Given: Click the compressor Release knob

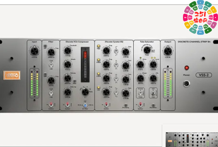Looking at the screenshot, I should click(68, 78).
